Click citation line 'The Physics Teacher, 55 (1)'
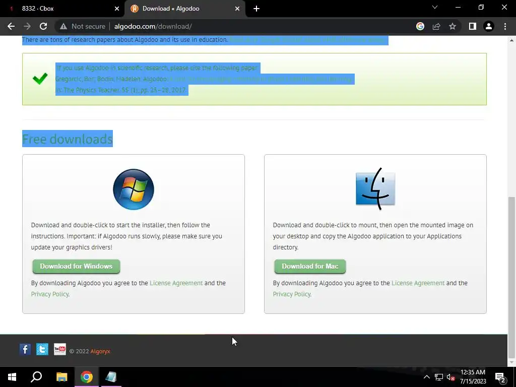This screenshot has height=387, width=516. point(121,90)
